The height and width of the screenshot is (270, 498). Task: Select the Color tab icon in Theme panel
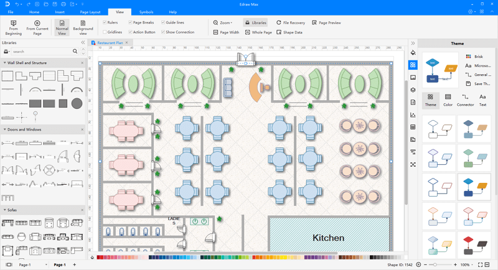(x=448, y=97)
